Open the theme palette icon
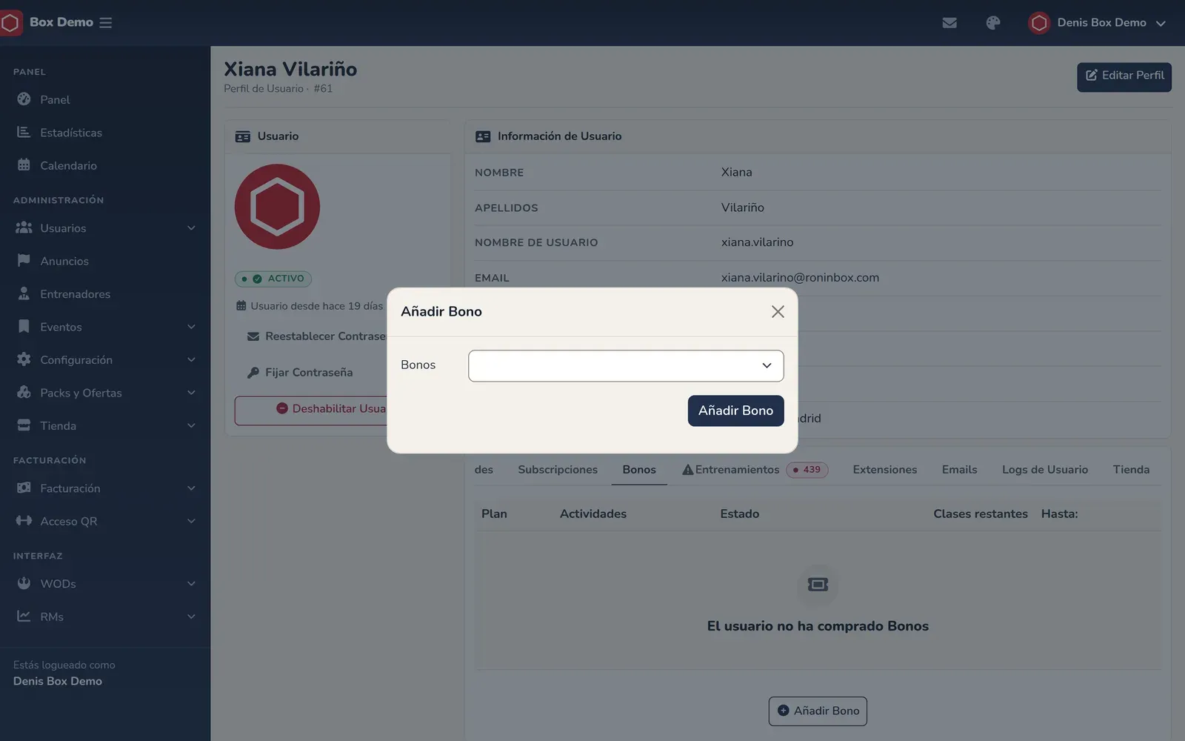Screen dimensions: 1185x741 (x=993, y=23)
